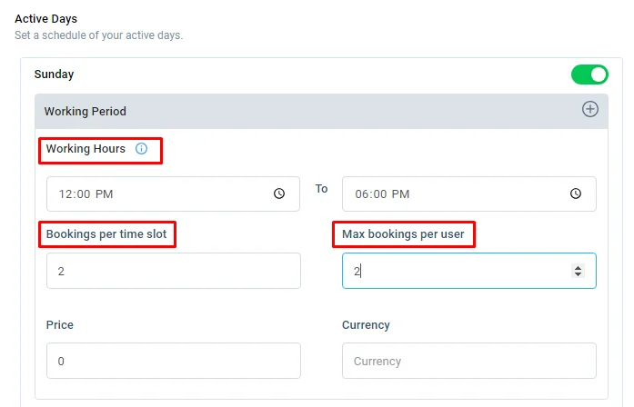Select 'Set a schedule of your active days.' text

[x=98, y=35]
